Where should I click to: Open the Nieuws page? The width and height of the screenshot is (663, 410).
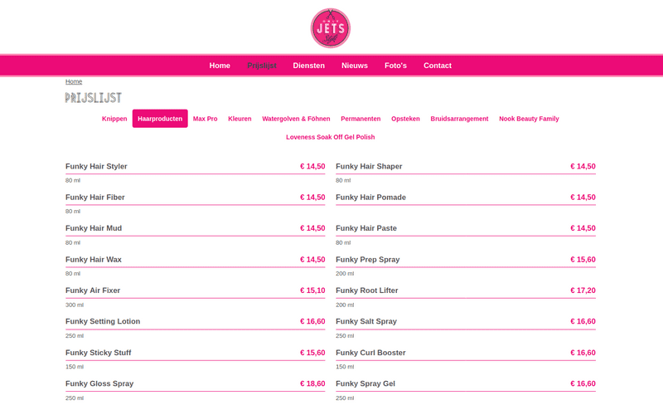click(x=355, y=66)
